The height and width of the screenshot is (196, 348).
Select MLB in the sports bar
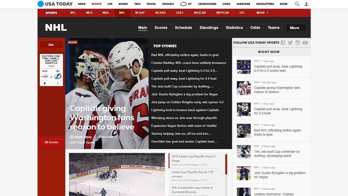point(89,13)
